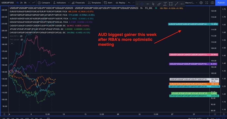
Task: Show the hidden TVC:US10Y series
Action: (21, 40)
